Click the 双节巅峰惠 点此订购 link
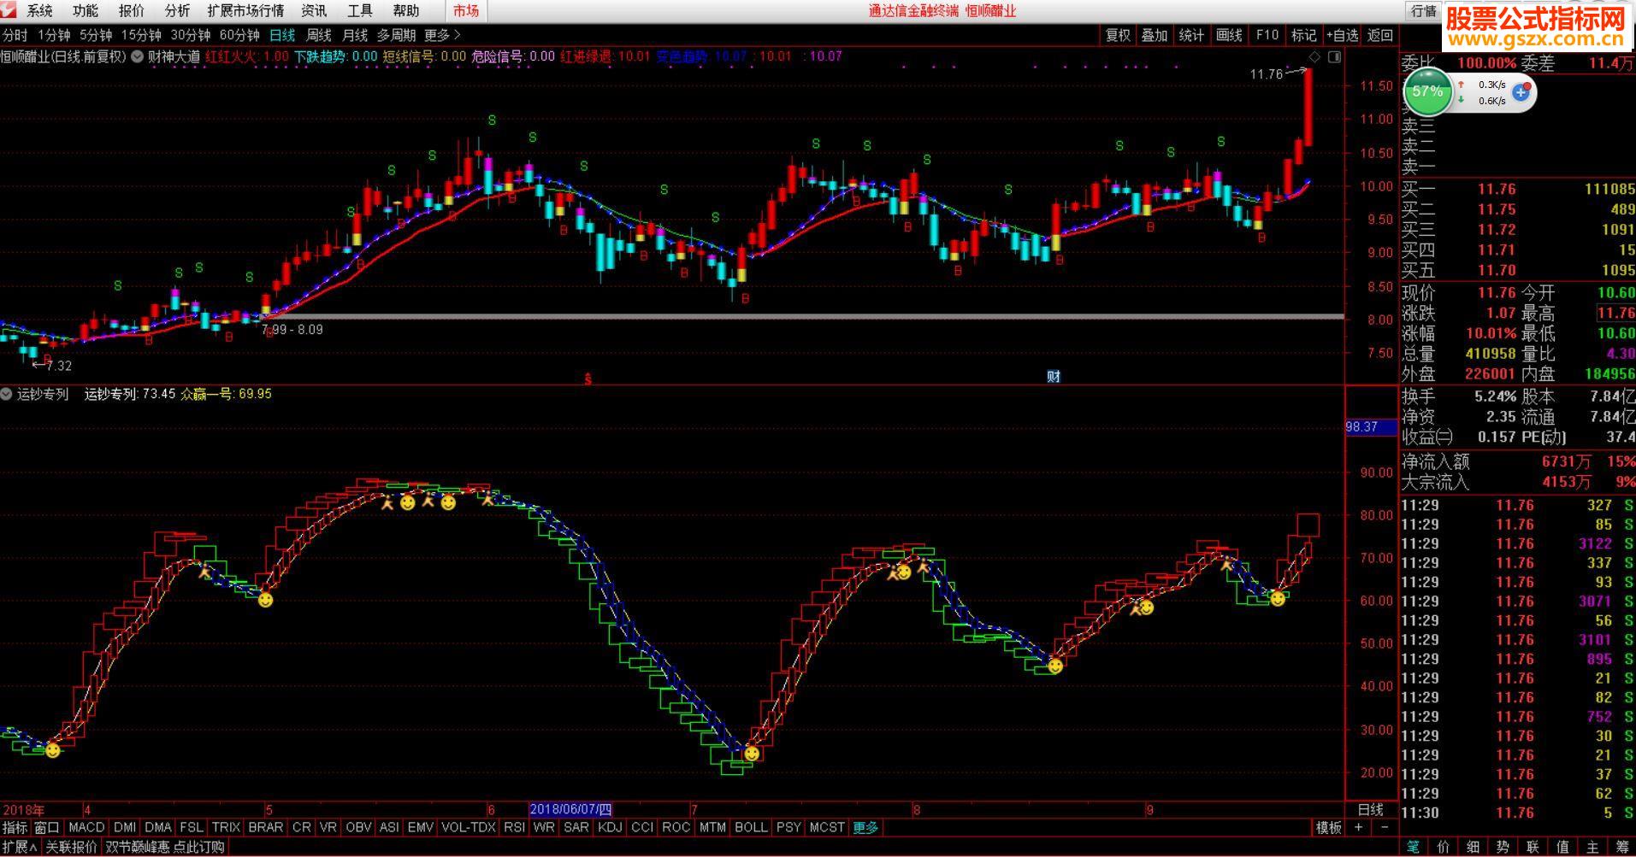 [164, 847]
